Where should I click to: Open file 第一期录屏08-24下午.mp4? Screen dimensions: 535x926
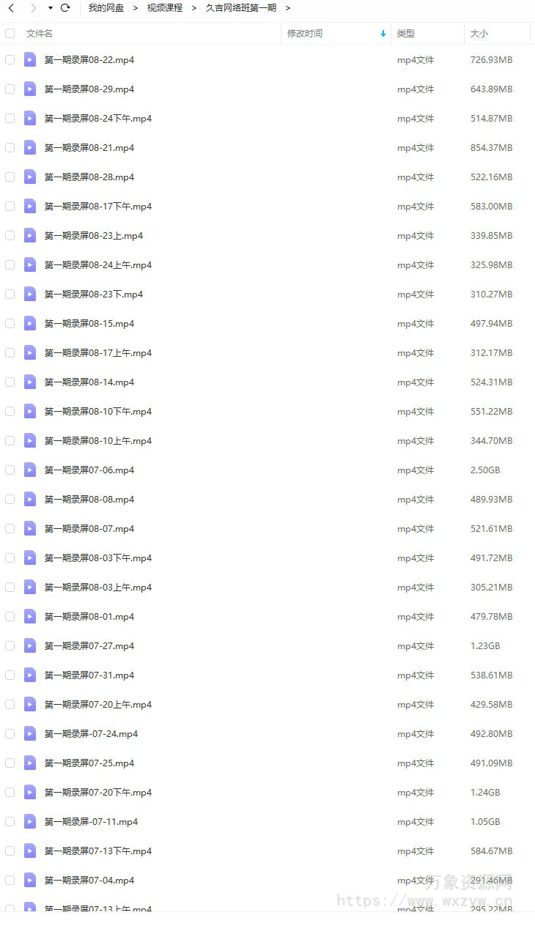[98, 118]
